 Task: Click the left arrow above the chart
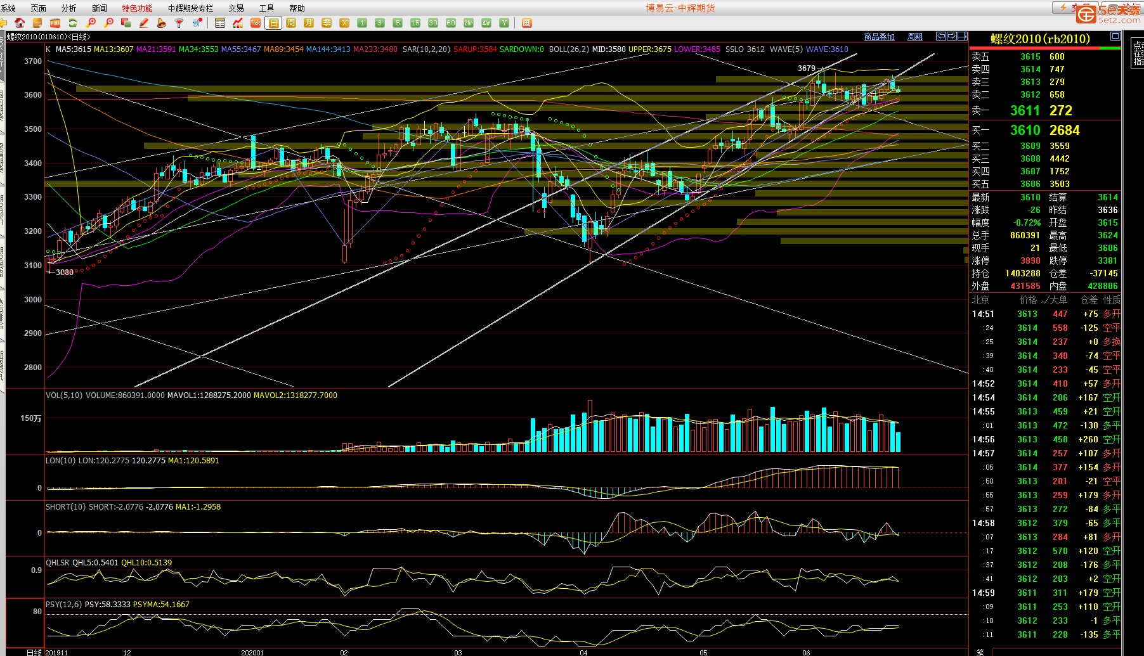[942, 36]
